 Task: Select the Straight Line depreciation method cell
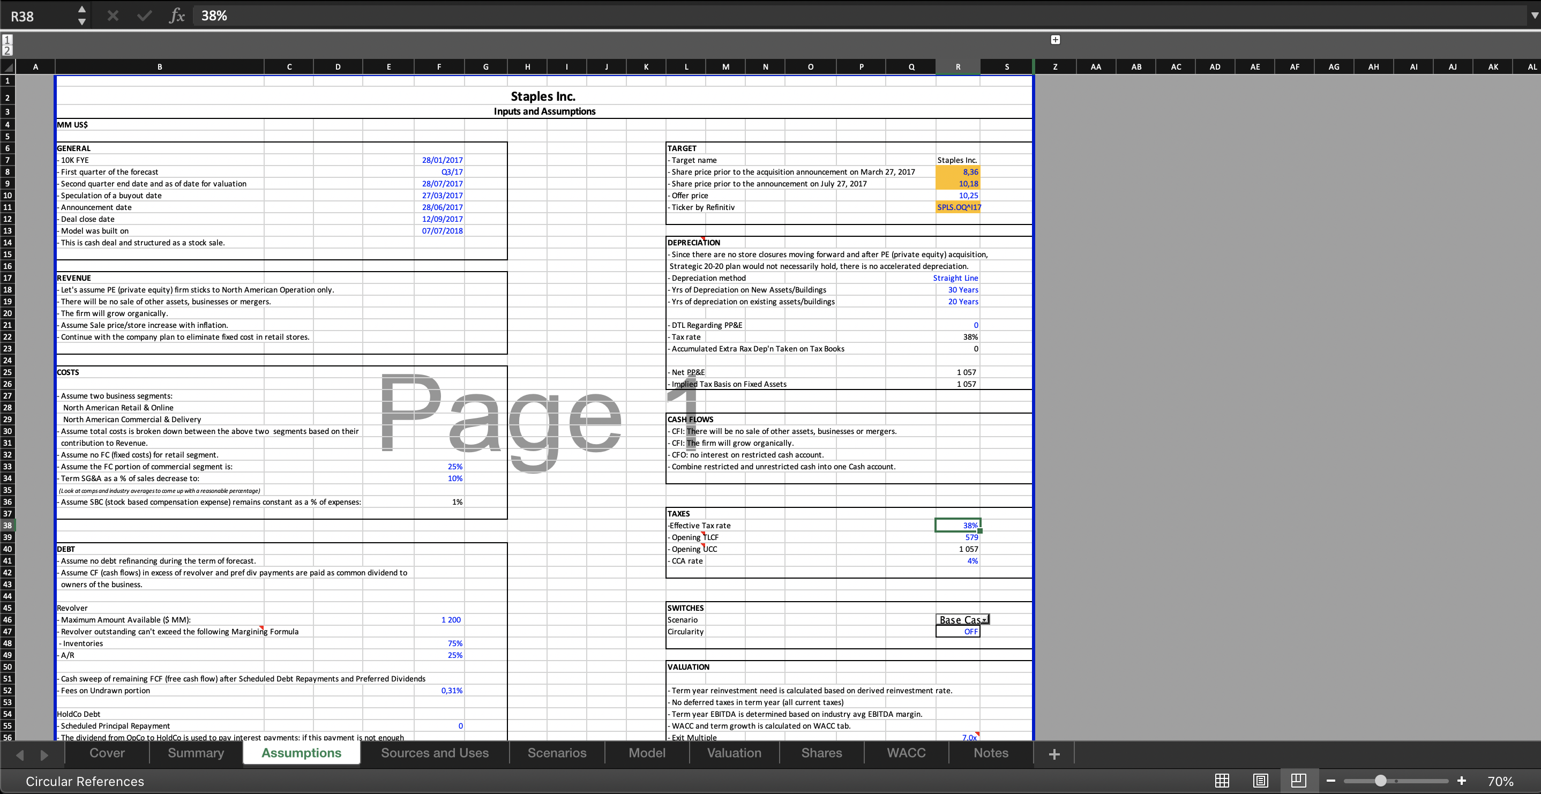957,278
